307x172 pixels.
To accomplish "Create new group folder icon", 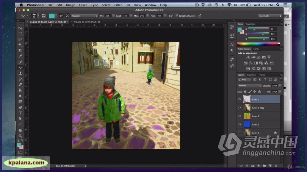I will tap(265, 166).
